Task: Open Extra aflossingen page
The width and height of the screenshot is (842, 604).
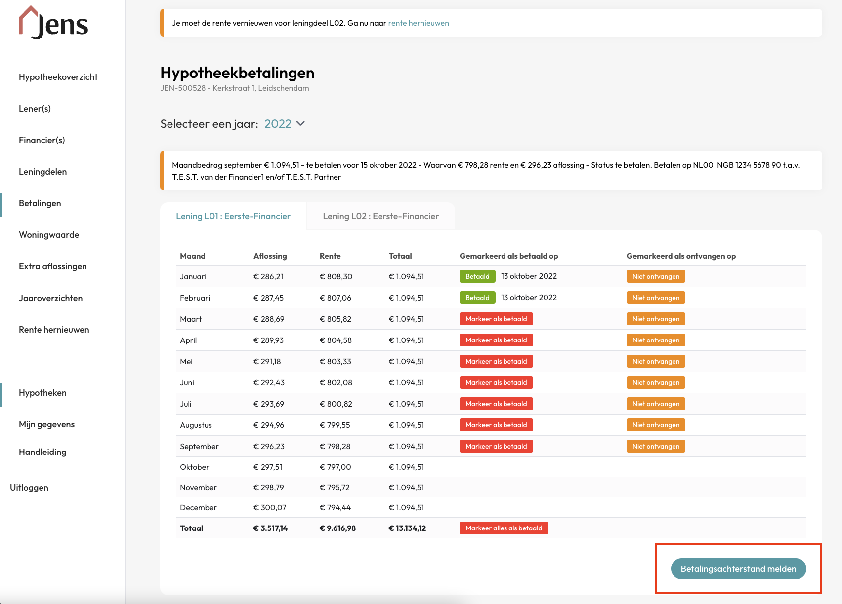Action: (x=53, y=266)
